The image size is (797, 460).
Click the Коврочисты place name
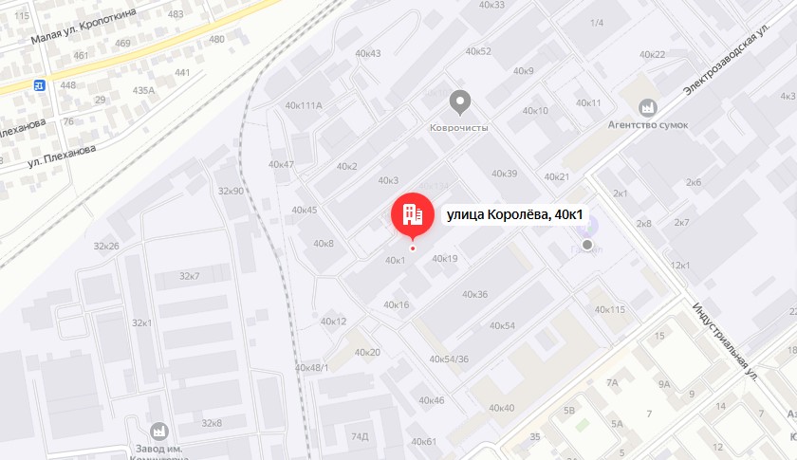tap(459, 128)
